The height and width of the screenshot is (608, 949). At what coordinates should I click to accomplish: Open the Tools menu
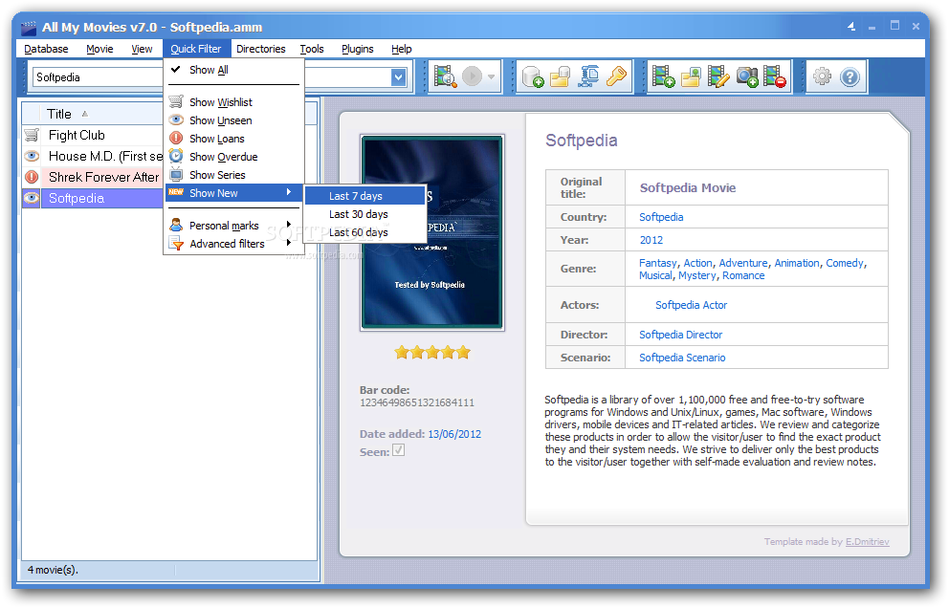click(x=312, y=49)
